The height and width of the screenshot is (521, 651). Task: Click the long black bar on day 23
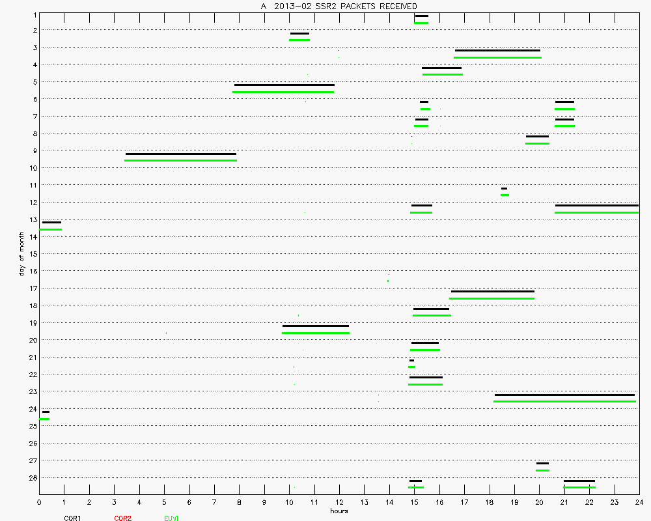pyautogui.click(x=564, y=395)
